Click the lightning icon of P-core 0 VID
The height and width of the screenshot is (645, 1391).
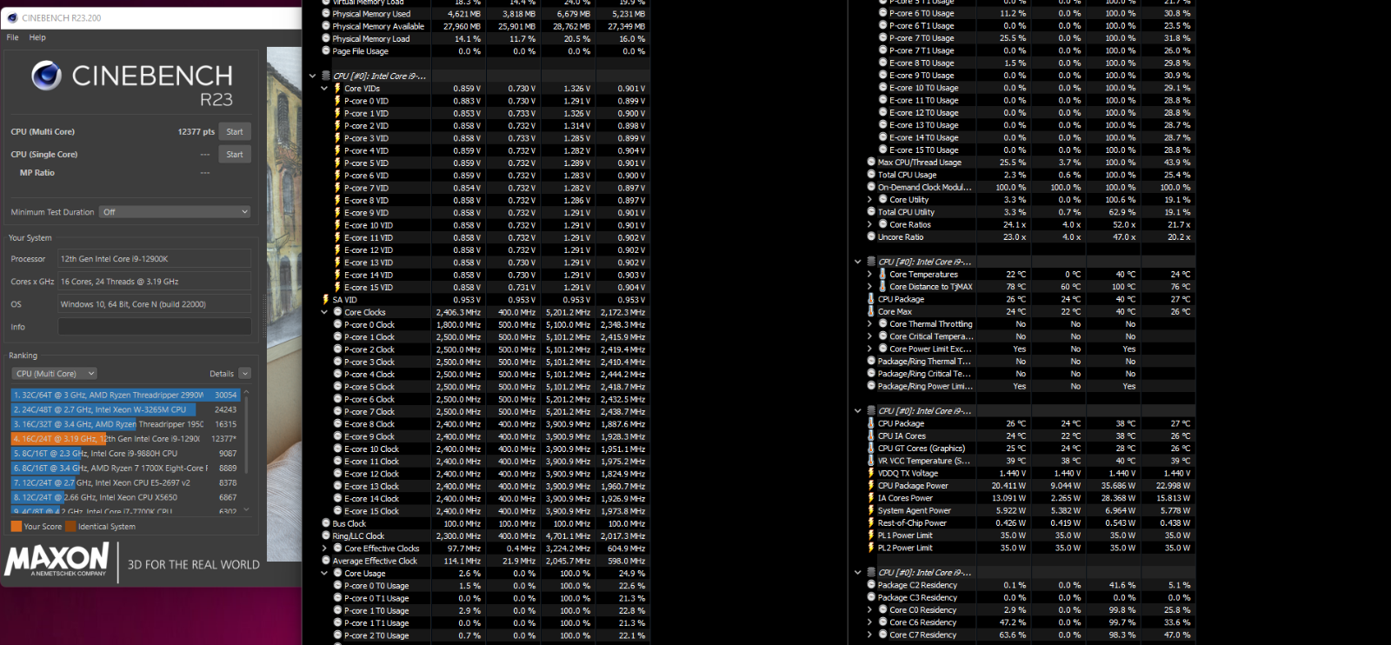point(337,101)
